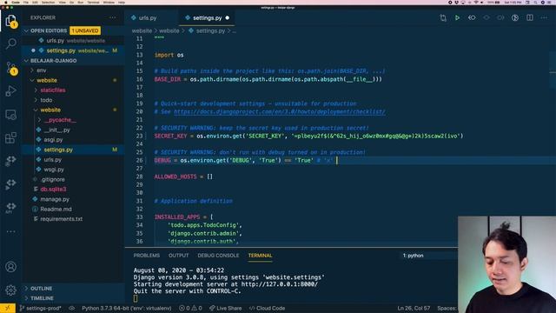Switch to the DEBUG CONSOLE tab
The height and width of the screenshot is (313, 556).
[x=218, y=256]
